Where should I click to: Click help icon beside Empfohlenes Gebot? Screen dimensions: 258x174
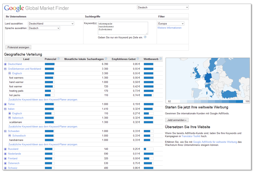(138, 59)
